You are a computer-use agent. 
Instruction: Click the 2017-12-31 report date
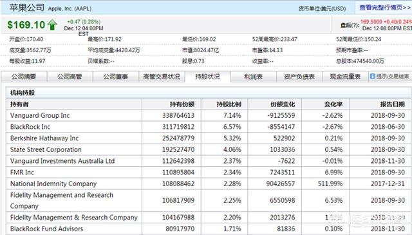click(x=388, y=183)
